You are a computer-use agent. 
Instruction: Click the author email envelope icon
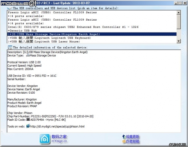click(x=124, y=141)
